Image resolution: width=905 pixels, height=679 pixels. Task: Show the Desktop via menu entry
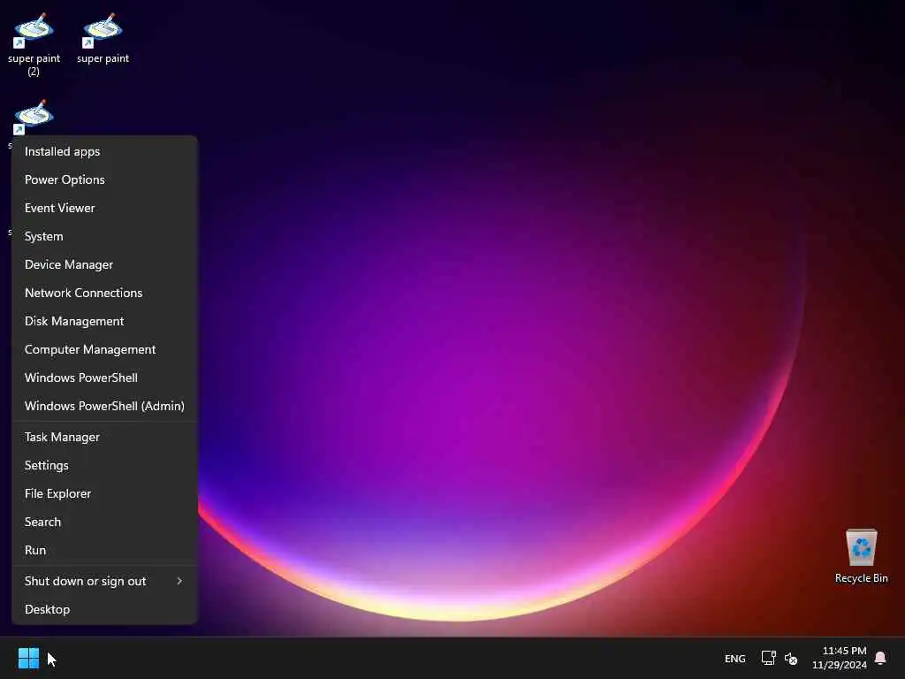(x=104, y=610)
